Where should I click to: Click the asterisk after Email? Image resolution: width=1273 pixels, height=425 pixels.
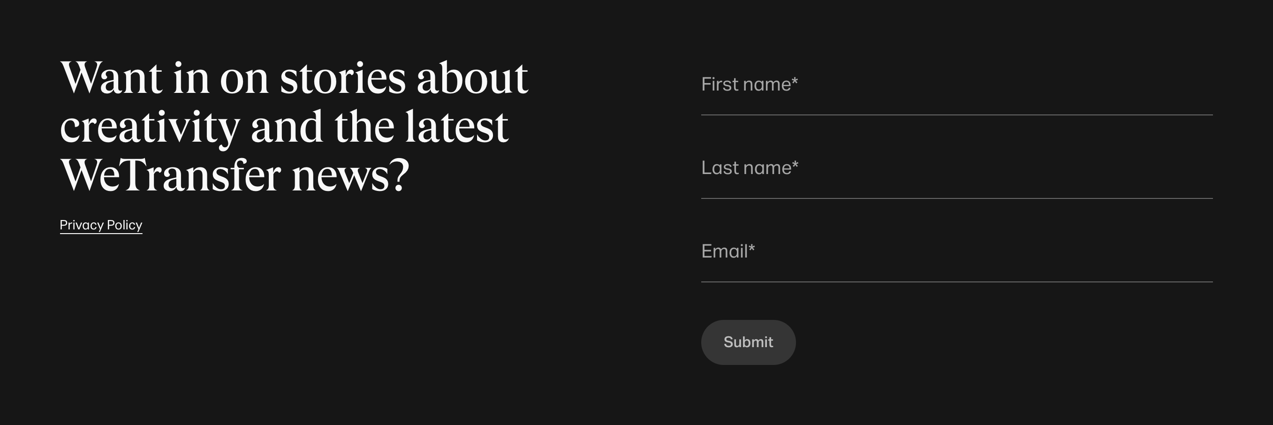tap(751, 248)
